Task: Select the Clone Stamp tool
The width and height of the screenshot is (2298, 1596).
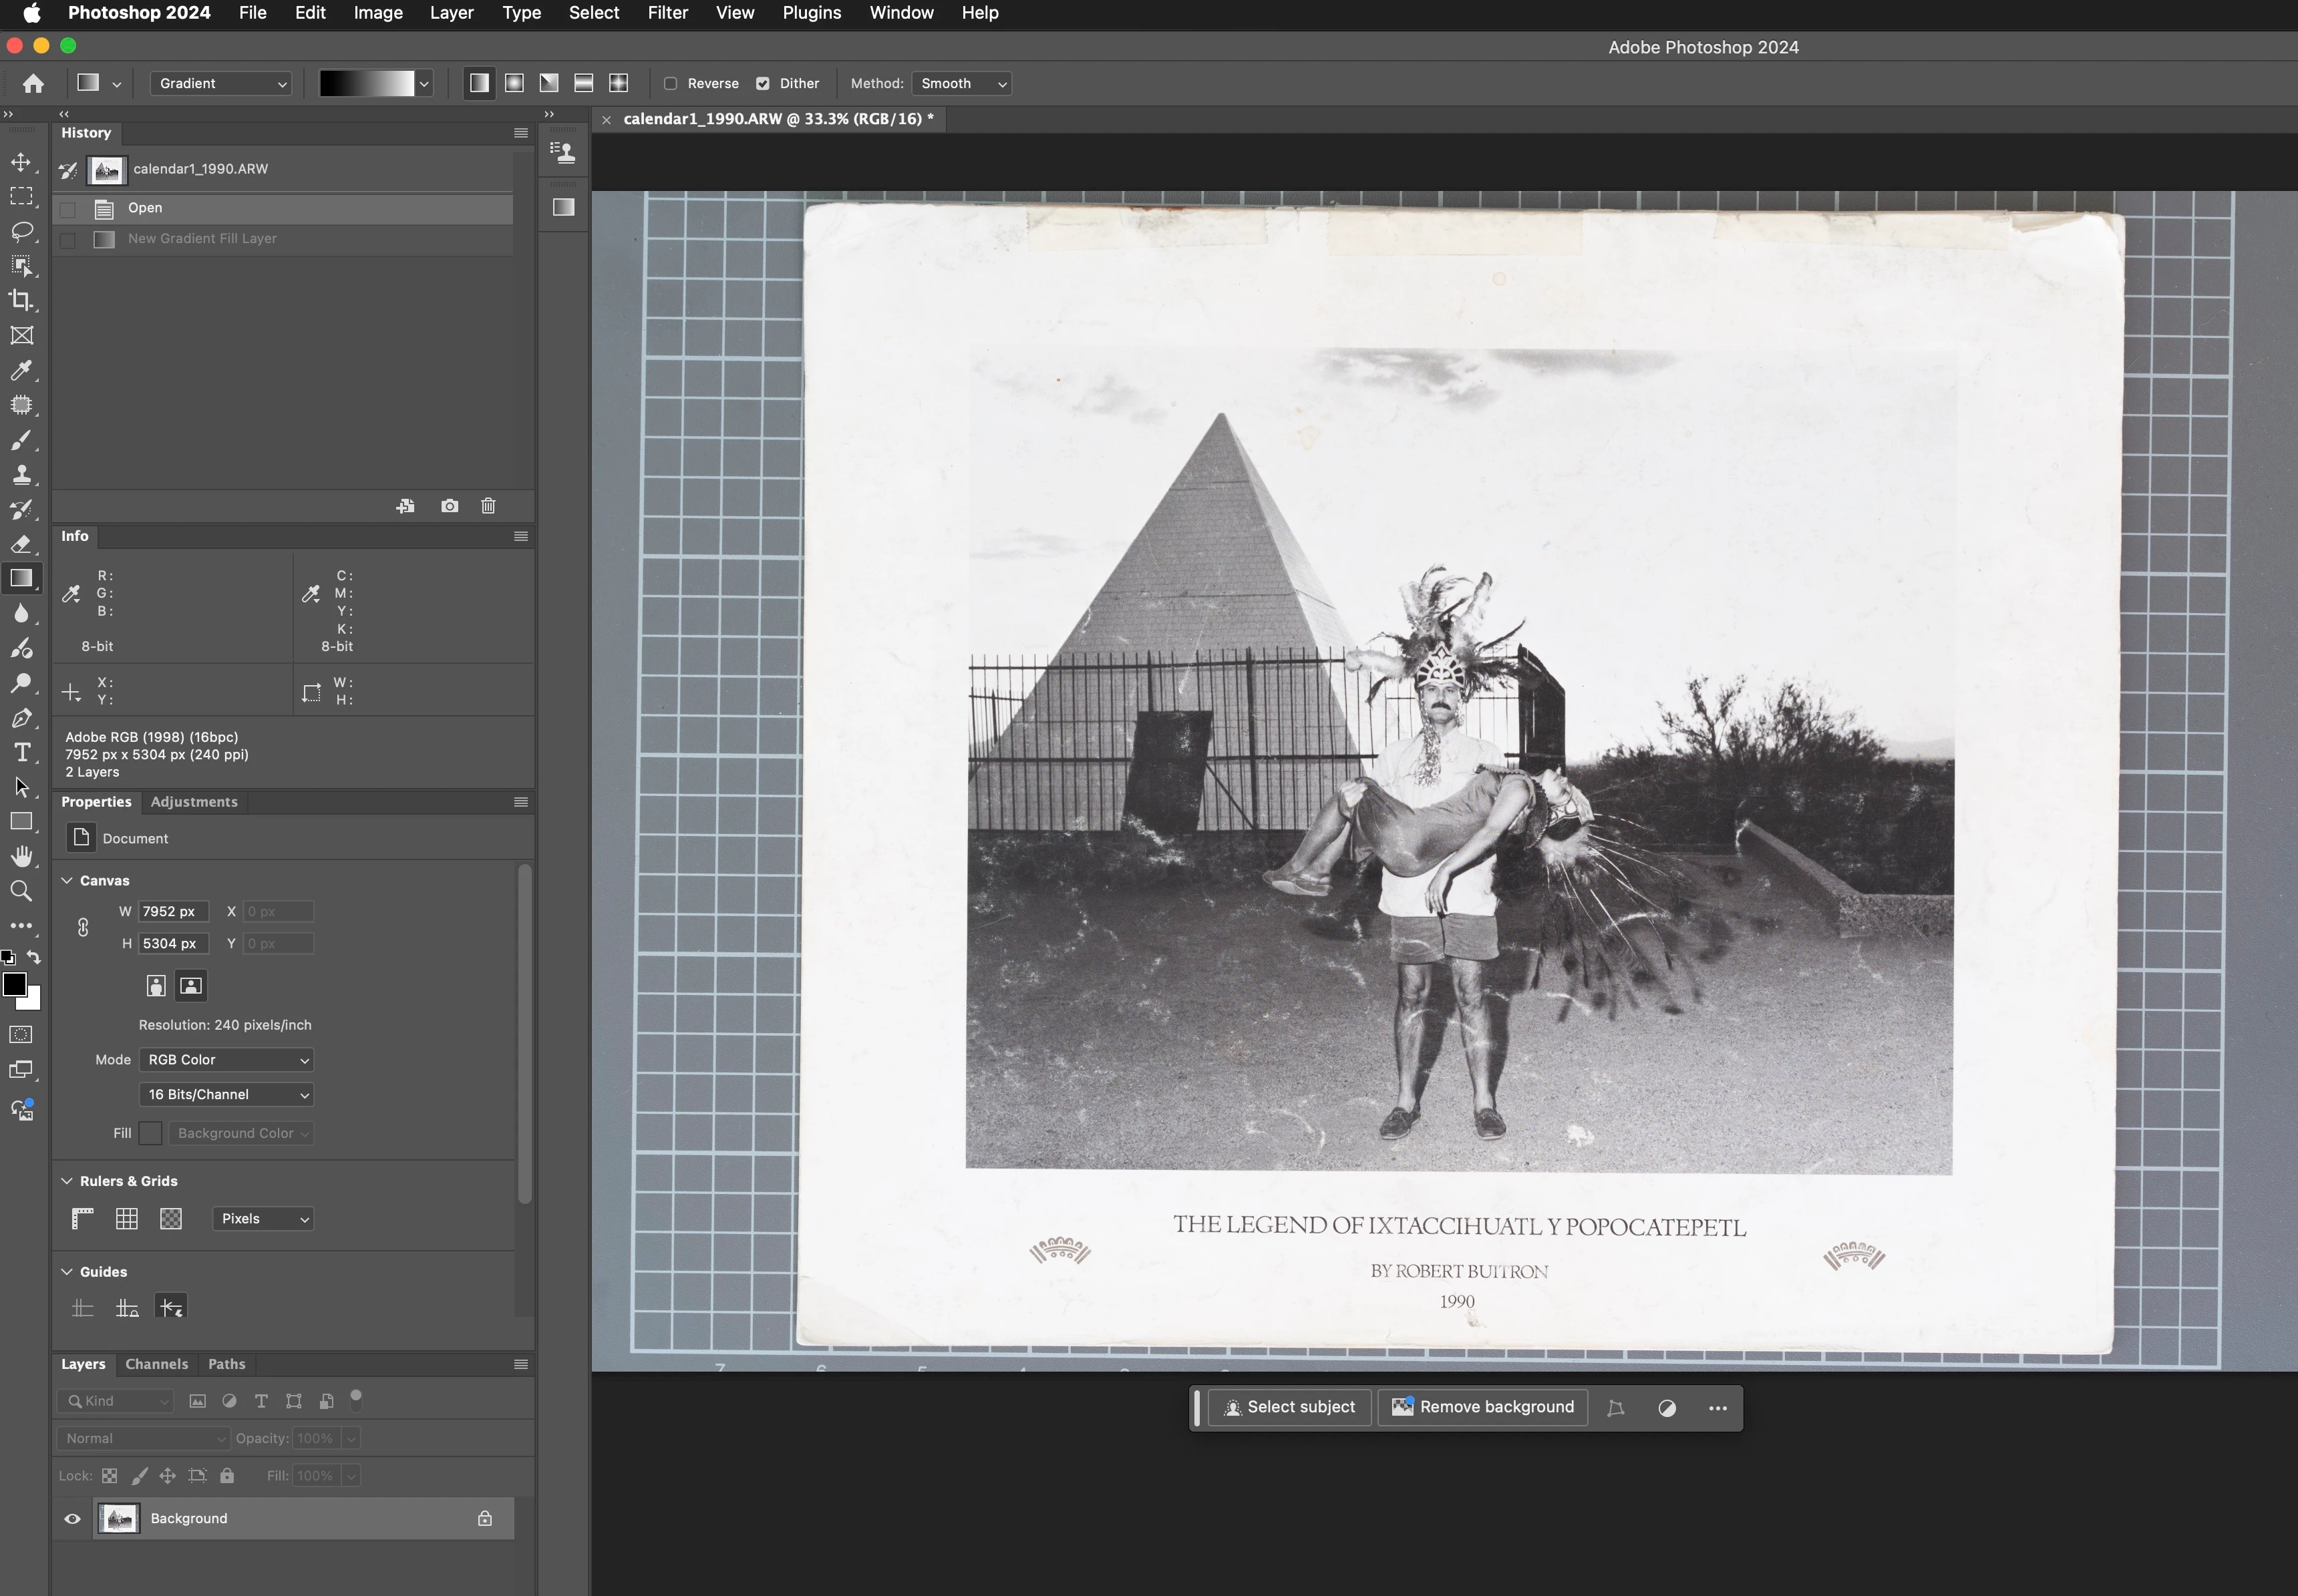Action: click(x=21, y=475)
